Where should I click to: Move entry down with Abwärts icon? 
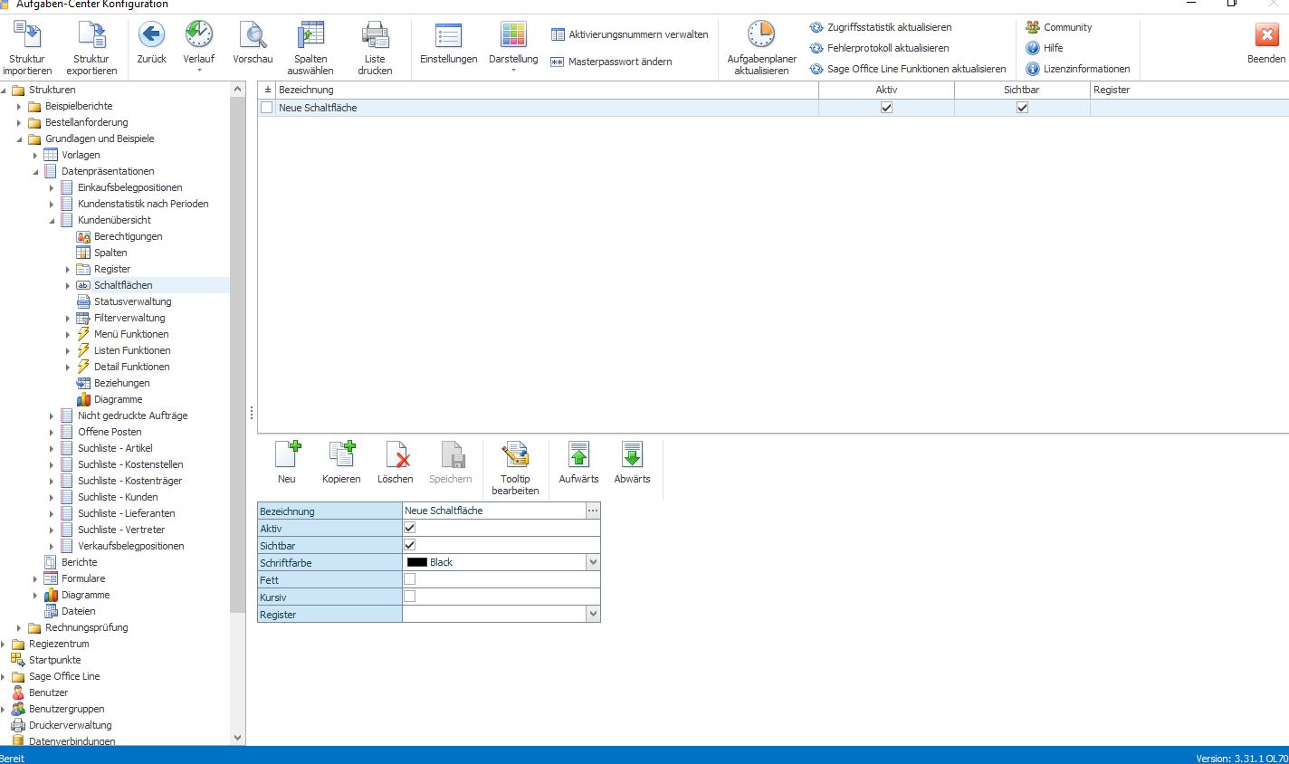(x=632, y=454)
